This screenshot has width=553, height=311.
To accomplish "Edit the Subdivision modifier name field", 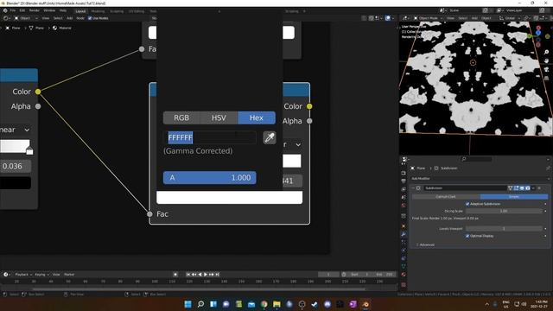I will point(465,188).
